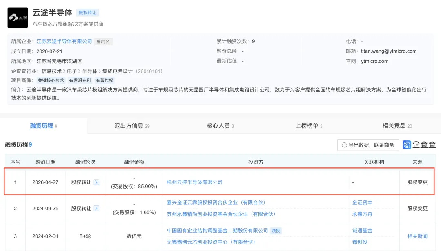
Task: Click 导出数据，联系商务 button
Action: coord(368,145)
